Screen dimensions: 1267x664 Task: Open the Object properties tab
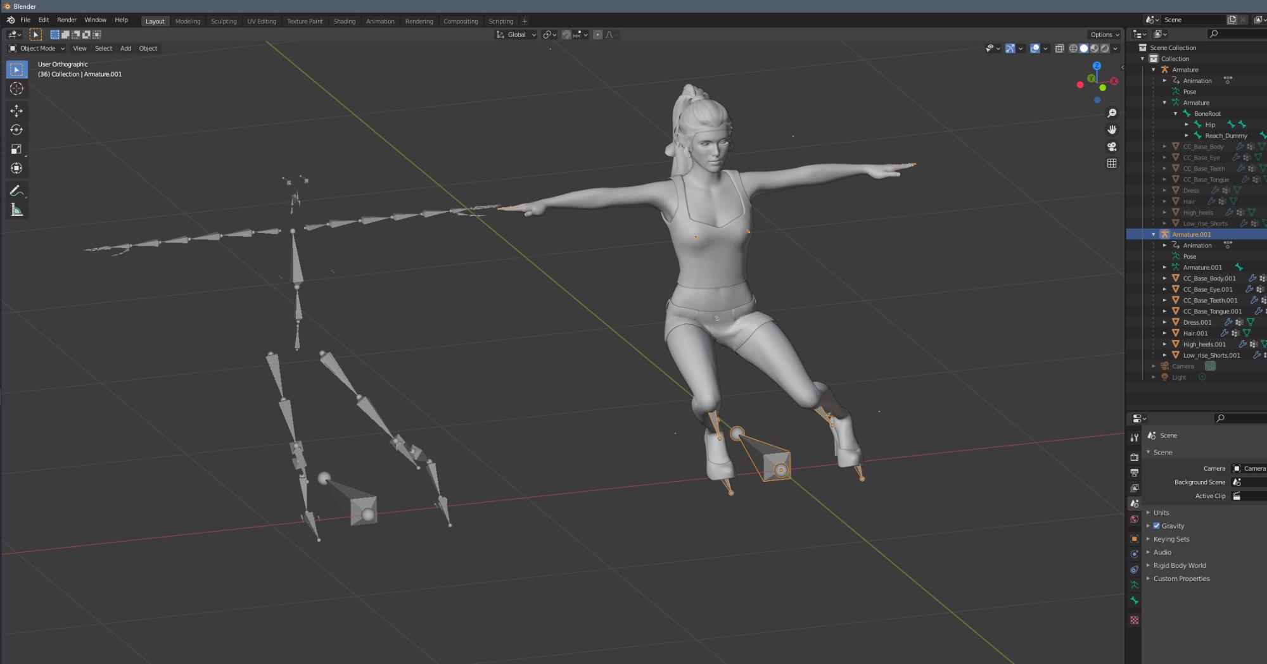1135,539
